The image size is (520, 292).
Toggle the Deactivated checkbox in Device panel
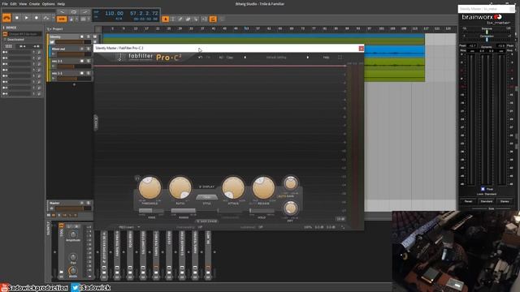[x=5, y=40]
